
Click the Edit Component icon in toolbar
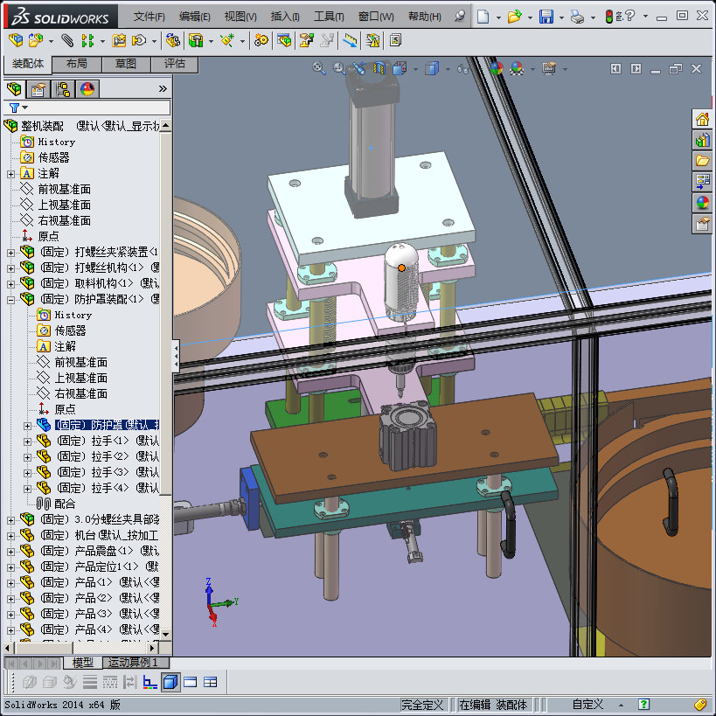(x=16, y=40)
